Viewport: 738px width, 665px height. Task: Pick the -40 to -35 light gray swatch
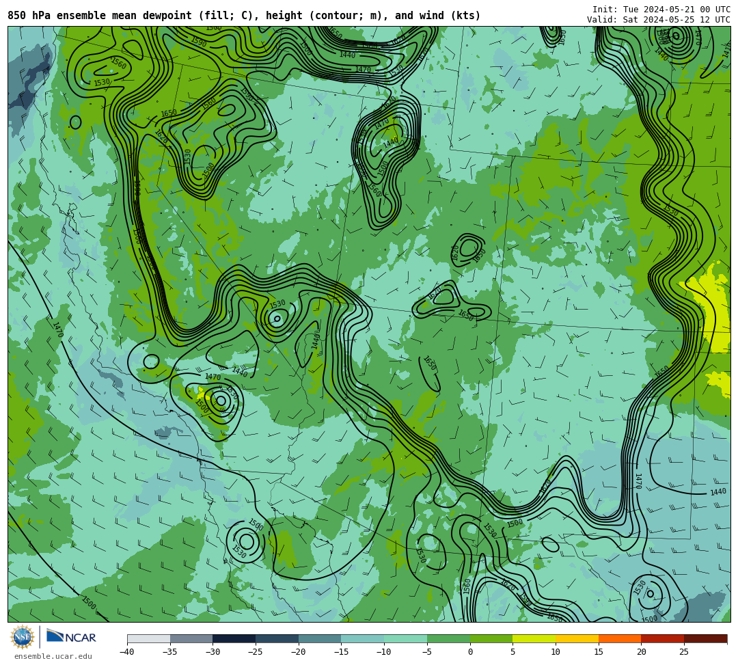[149, 638]
